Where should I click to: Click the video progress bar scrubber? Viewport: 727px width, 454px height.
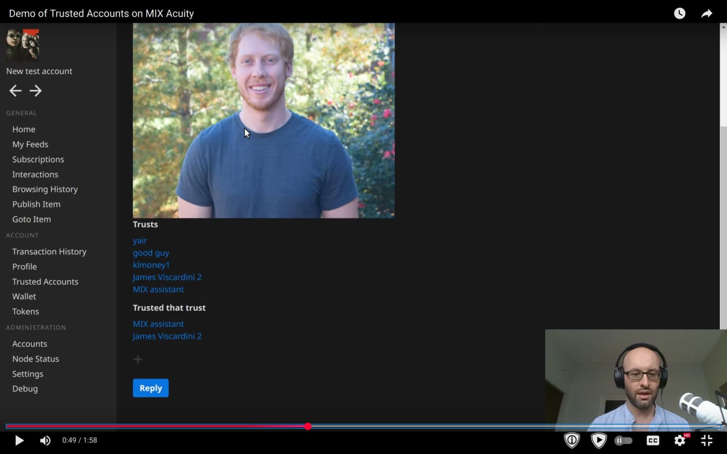click(x=308, y=426)
